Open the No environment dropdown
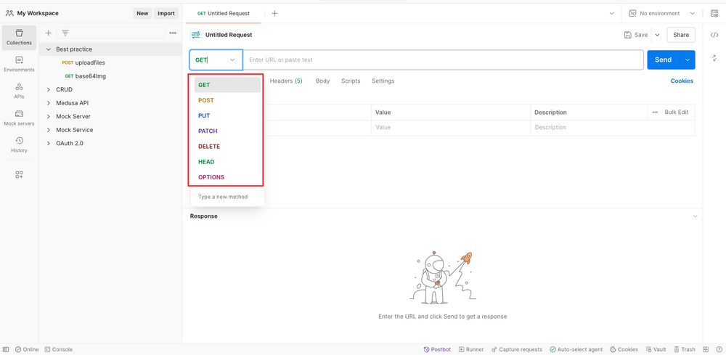726x355 pixels. tap(661, 13)
